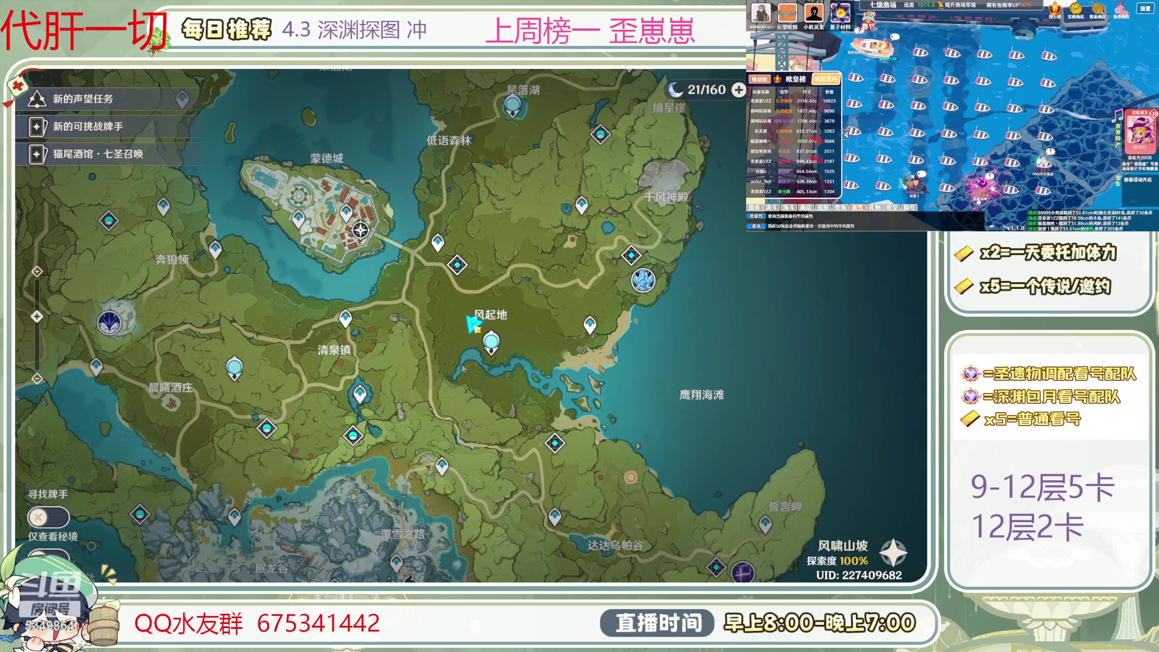
Task: Switch to the 称号 tab
Action: pos(909,207)
